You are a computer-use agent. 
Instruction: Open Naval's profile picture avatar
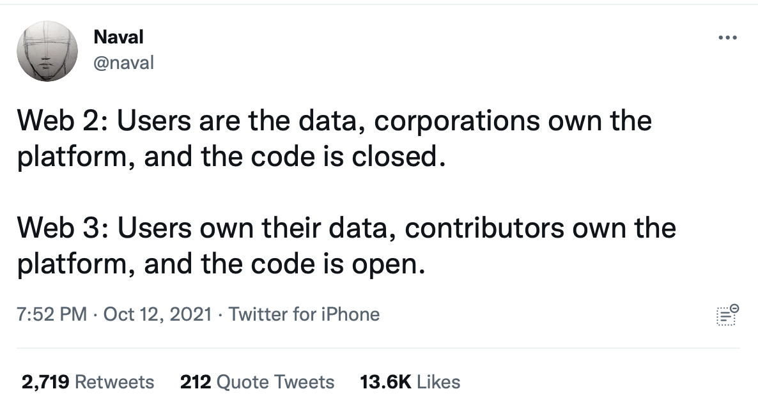click(47, 50)
